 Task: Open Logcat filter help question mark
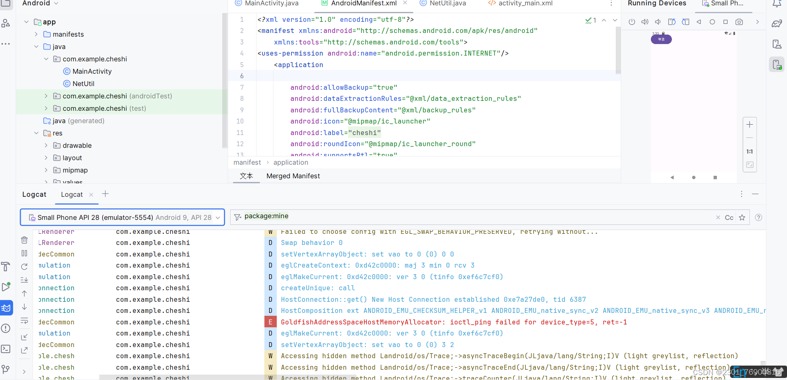coord(759,217)
